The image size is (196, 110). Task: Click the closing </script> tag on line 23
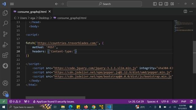(33, 64)
